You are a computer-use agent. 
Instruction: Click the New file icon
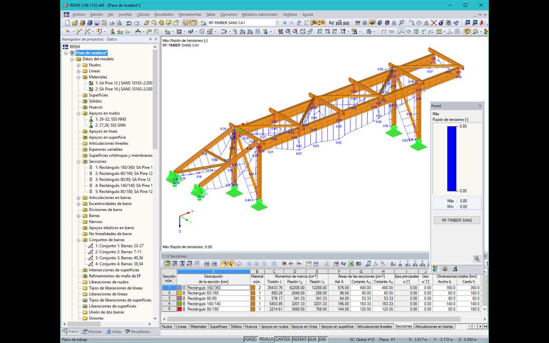67,23
